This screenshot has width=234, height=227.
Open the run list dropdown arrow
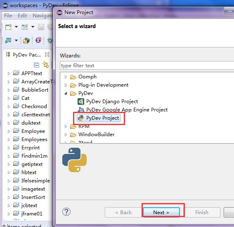[16, 40]
